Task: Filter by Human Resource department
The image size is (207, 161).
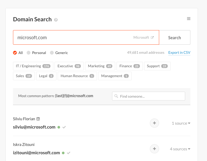Action: [x=77, y=76]
